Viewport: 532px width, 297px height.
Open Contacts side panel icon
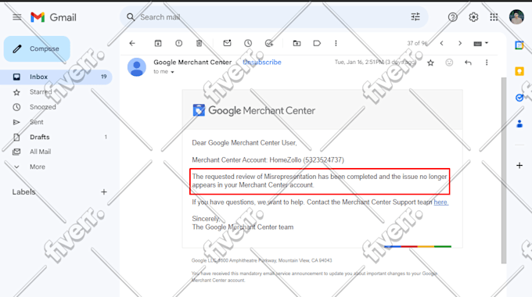click(x=519, y=123)
